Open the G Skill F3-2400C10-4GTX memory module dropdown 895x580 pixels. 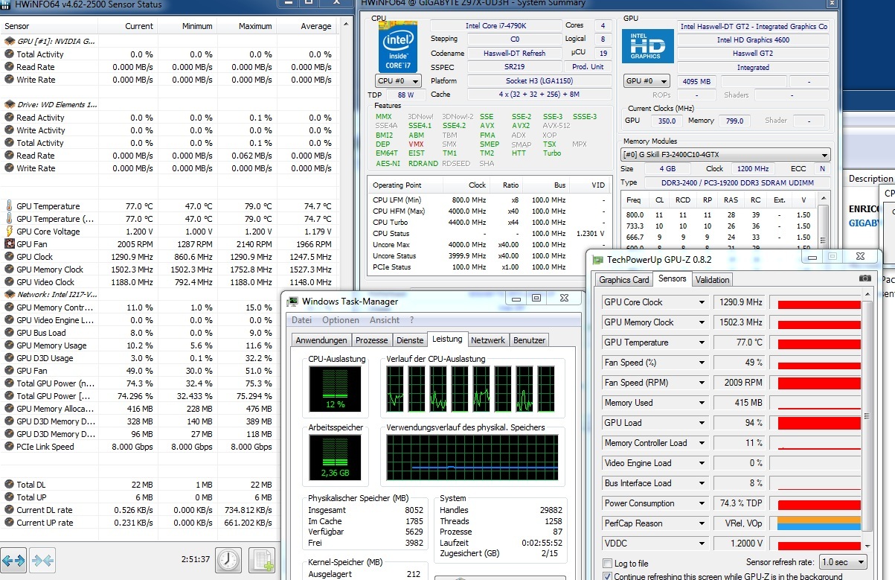pyautogui.click(x=725, y=155)
